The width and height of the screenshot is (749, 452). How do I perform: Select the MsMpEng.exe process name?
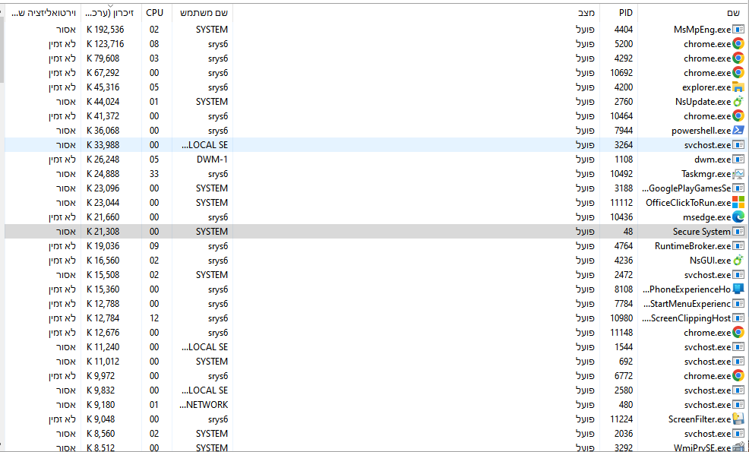[701, 30]
